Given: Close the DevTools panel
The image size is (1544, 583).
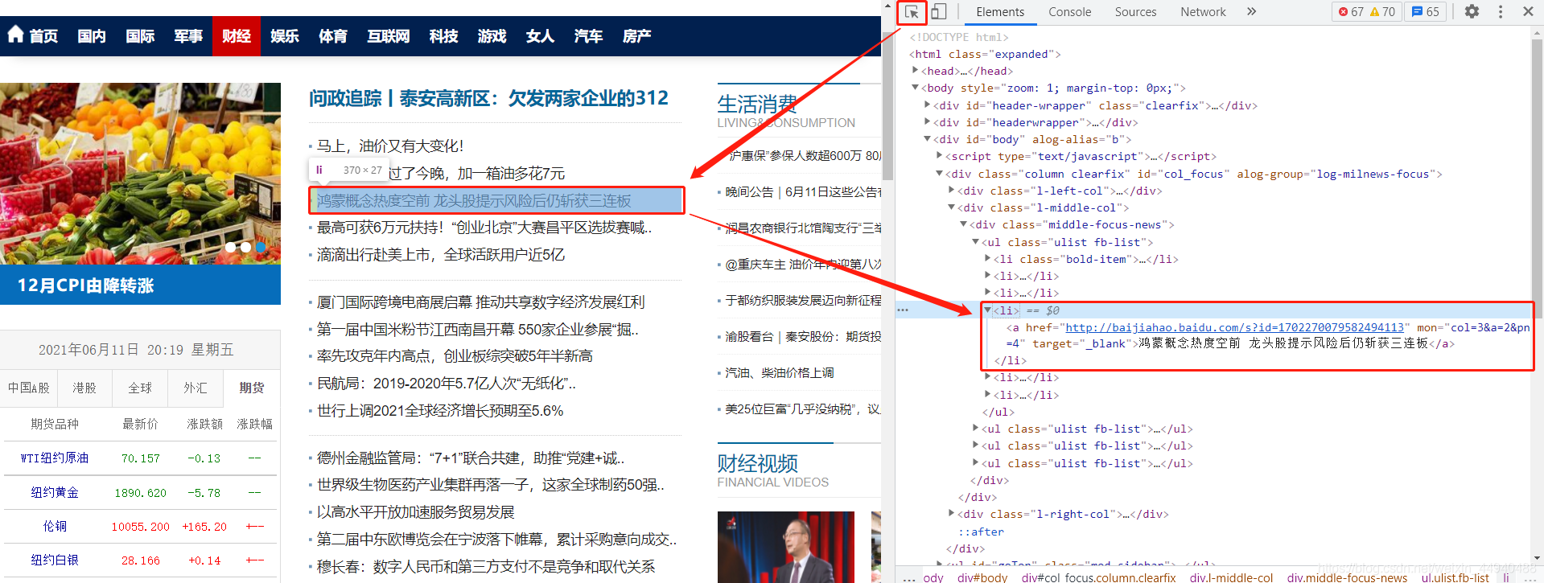Looking at the screenshot, I should 1528,12.
